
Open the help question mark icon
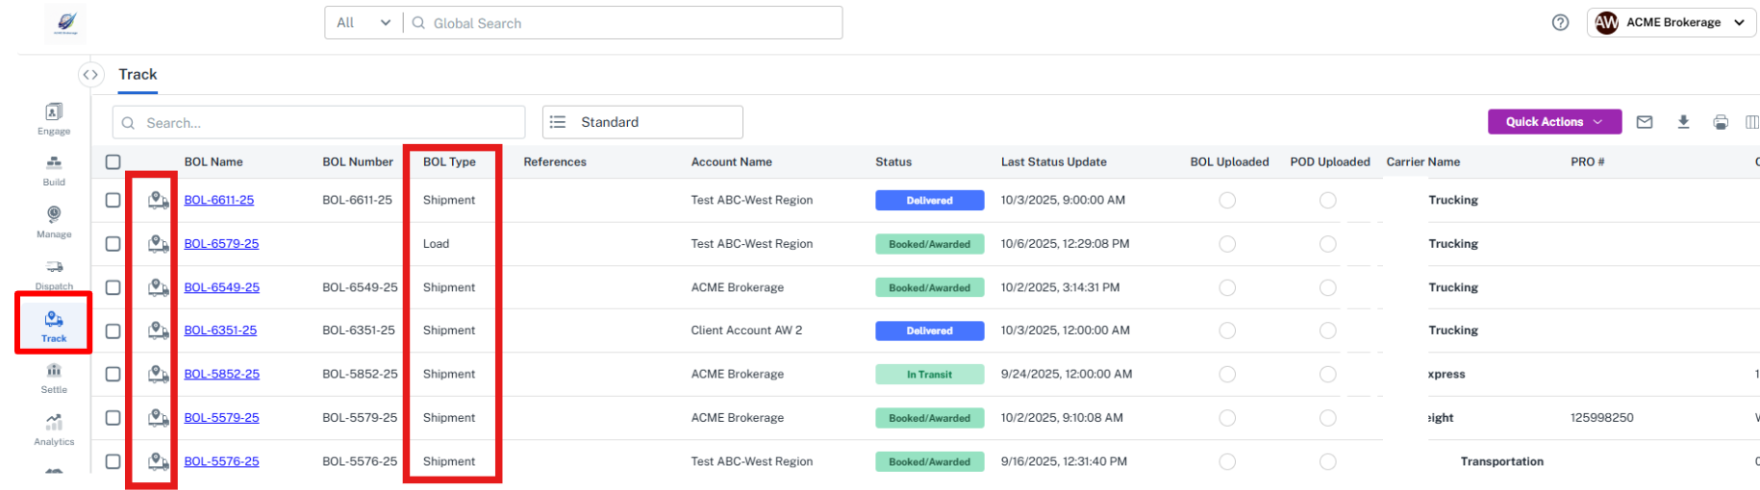tap(1560, 23)
